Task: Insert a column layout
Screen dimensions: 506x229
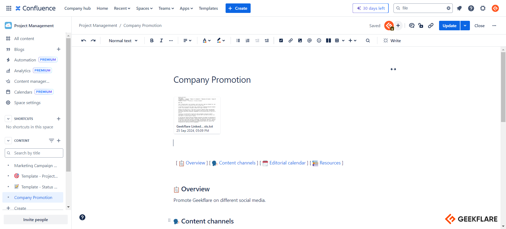Action: pos(328,41)
